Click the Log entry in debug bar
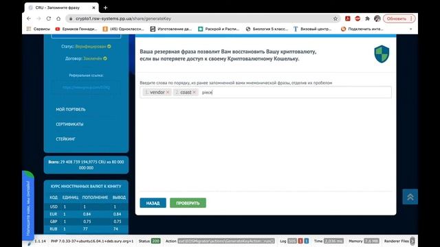 (x=294, y=241)
